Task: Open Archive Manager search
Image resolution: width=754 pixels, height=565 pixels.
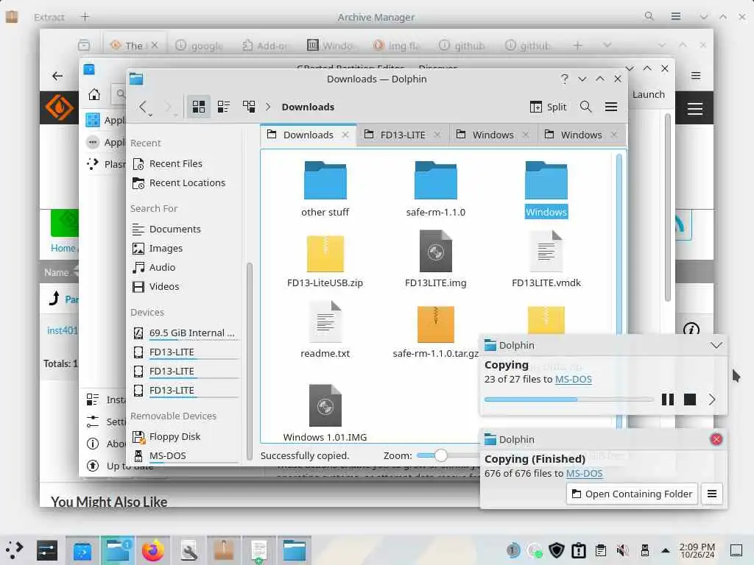Action: [x=649, y=16]
